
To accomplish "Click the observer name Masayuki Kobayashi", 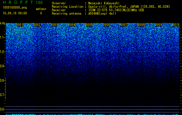I will [104, 3].
